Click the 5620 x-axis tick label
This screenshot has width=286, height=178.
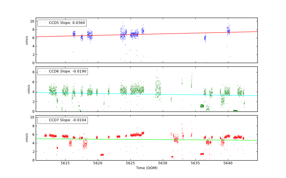click(x=98, y=163)
